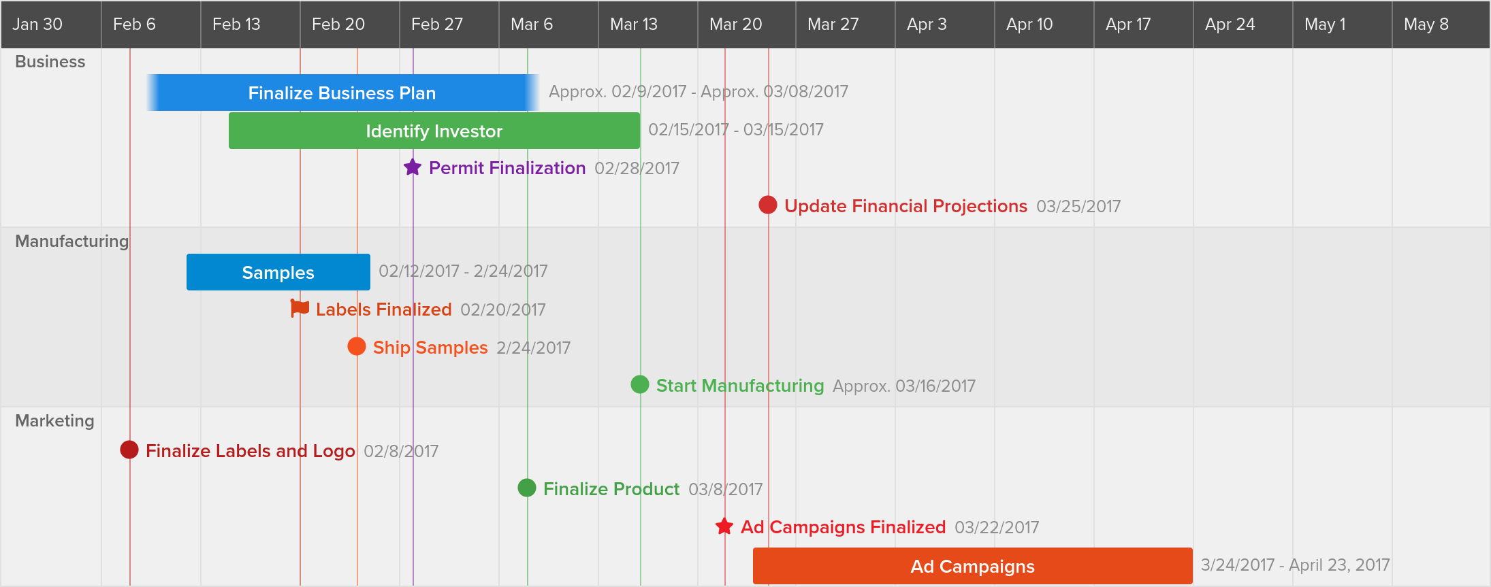Click the green Finalize Product circle marker
Image resolution: width=1491 pixels, height=587 pixels.
tap(527, 488)
